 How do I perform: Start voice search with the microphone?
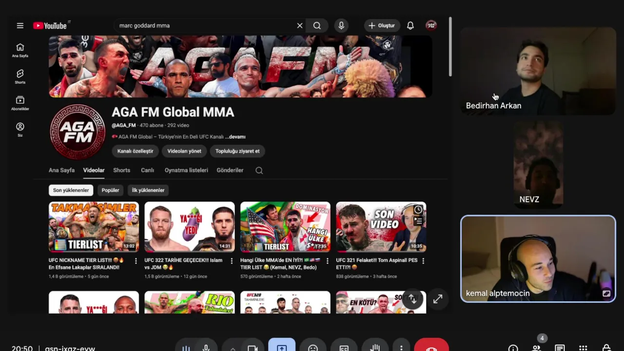click(341, 25)
